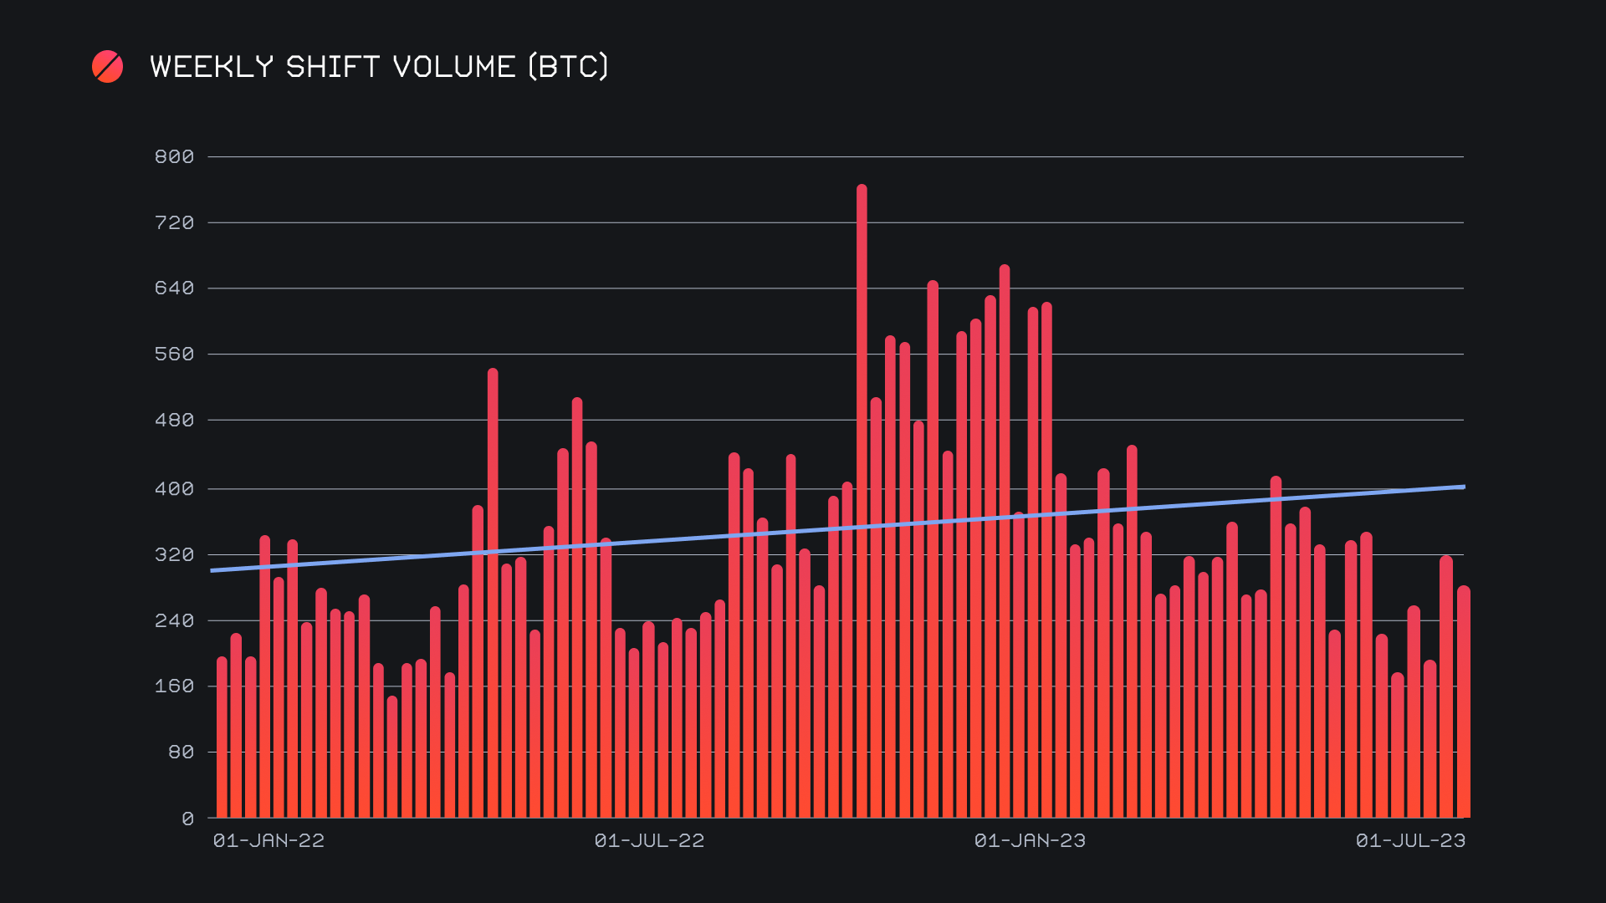Click the red slashed-circle logo icon
Image resolution: width=1606 pixels, height=903 pixels.
[107, 67]
